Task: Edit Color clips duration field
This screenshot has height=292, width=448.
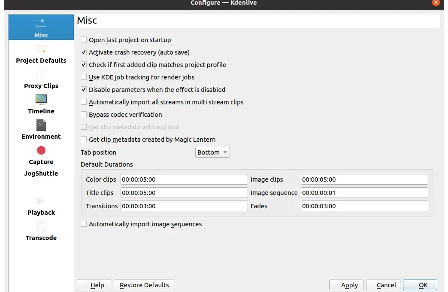Action: pyautogui.click(x=184, y=179)
